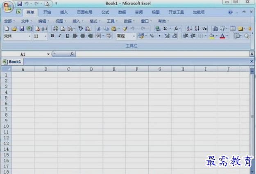
Task: Open the 窗口 menu
Action: coord(146,21)
